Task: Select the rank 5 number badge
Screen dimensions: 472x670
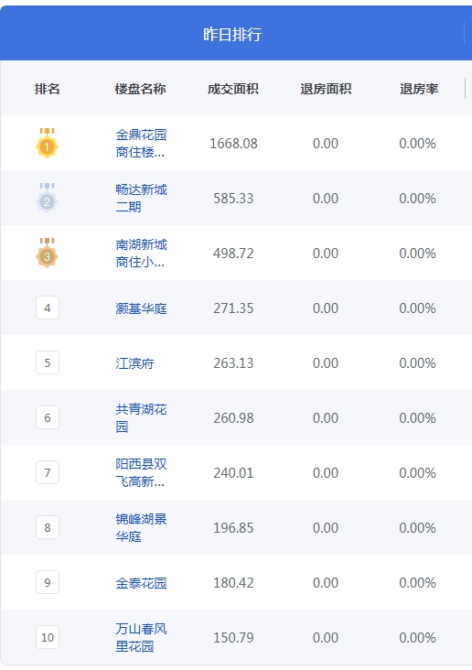Action: point(48,362)
